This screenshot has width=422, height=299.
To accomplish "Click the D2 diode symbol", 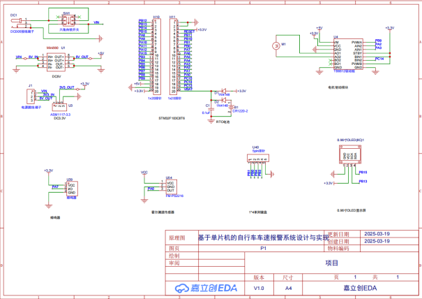I will tap(223, 100).
